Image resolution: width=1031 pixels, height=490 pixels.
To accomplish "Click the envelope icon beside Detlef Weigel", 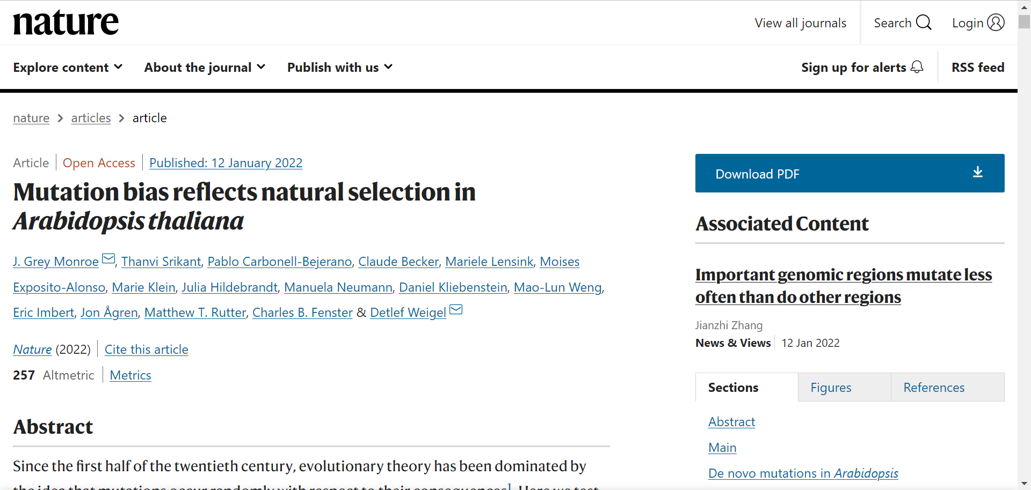I will pyautogui.click(x=456, y=310).
